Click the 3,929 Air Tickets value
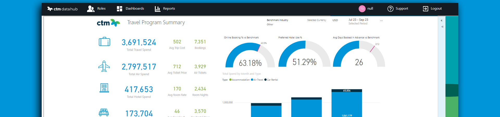The width and height of the screenshot is (500, 117). 200,67
